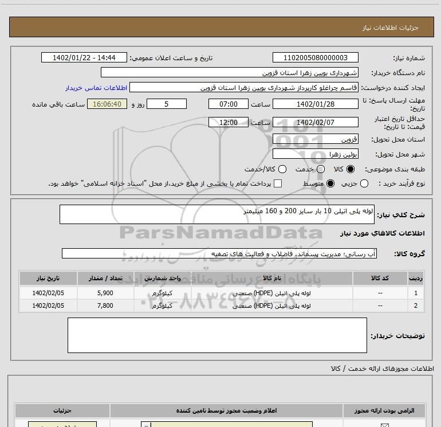
Task: Click the remaining days field showing 5
Action: (x=167, y=104)
